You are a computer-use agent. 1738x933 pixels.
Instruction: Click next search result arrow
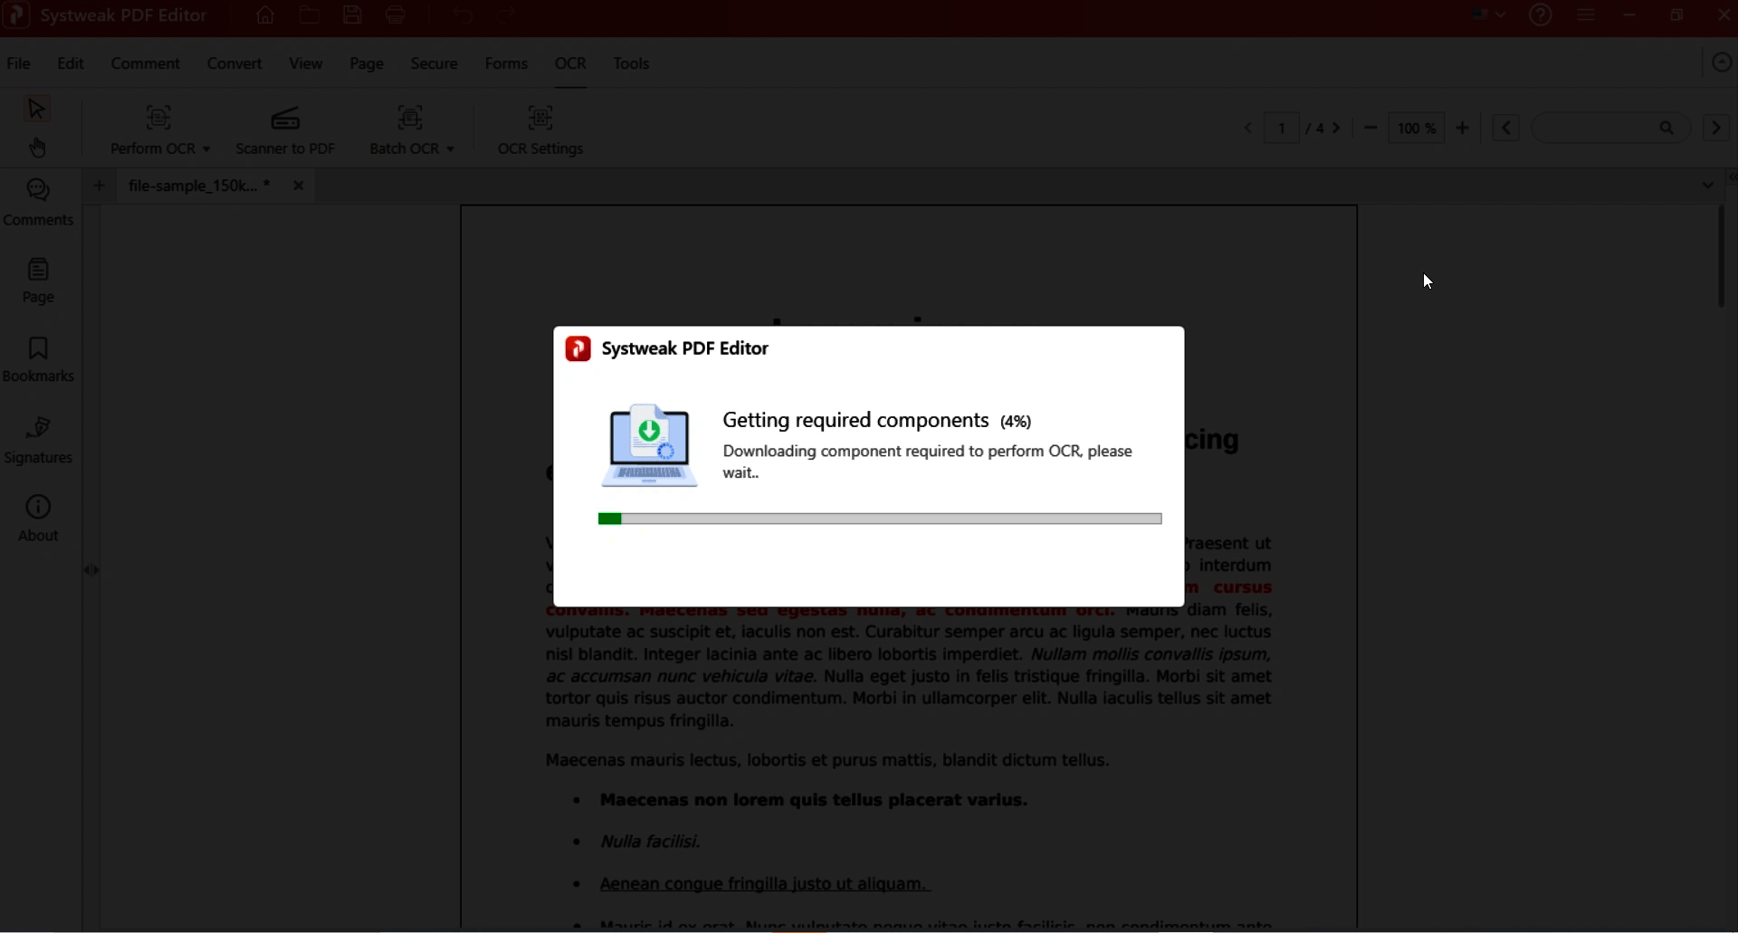(1716, 129)
